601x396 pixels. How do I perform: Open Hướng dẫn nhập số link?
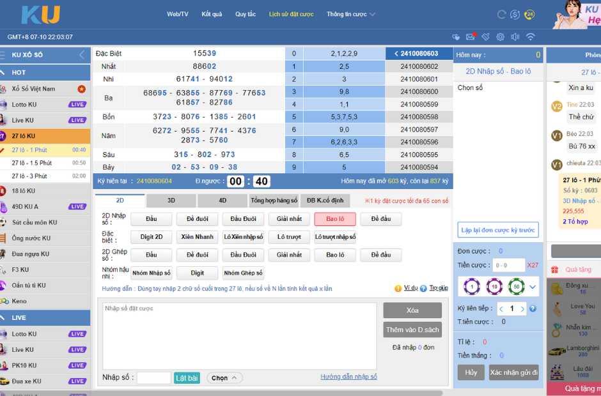click(x=348, y=377)
